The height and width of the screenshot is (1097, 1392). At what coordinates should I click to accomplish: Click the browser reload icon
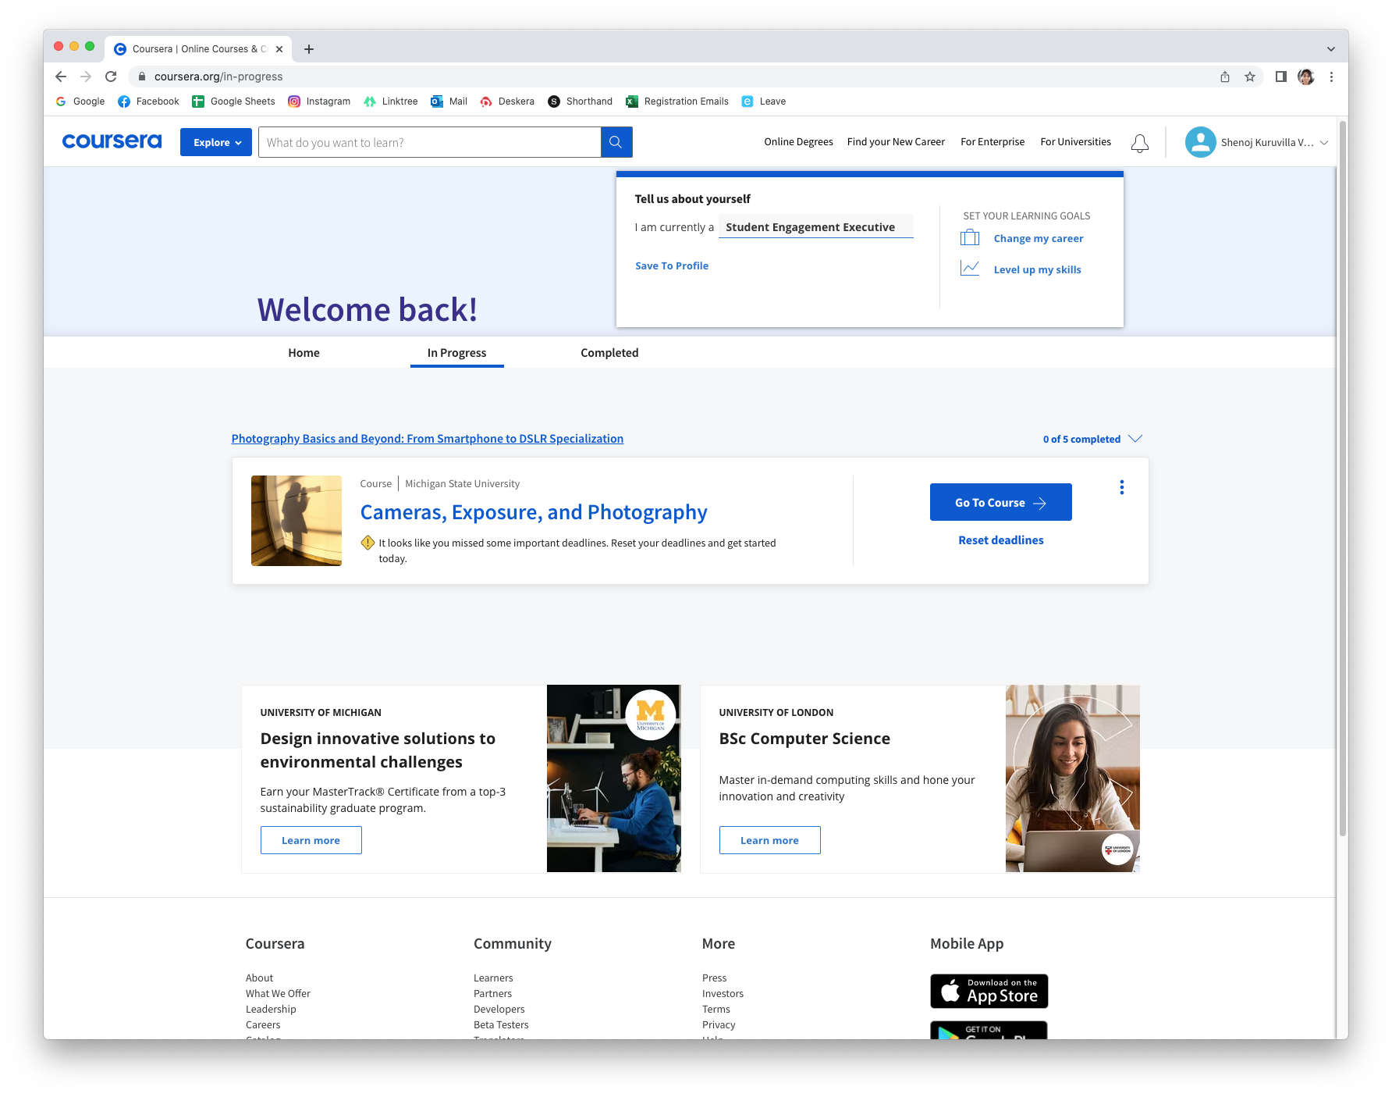111,77
